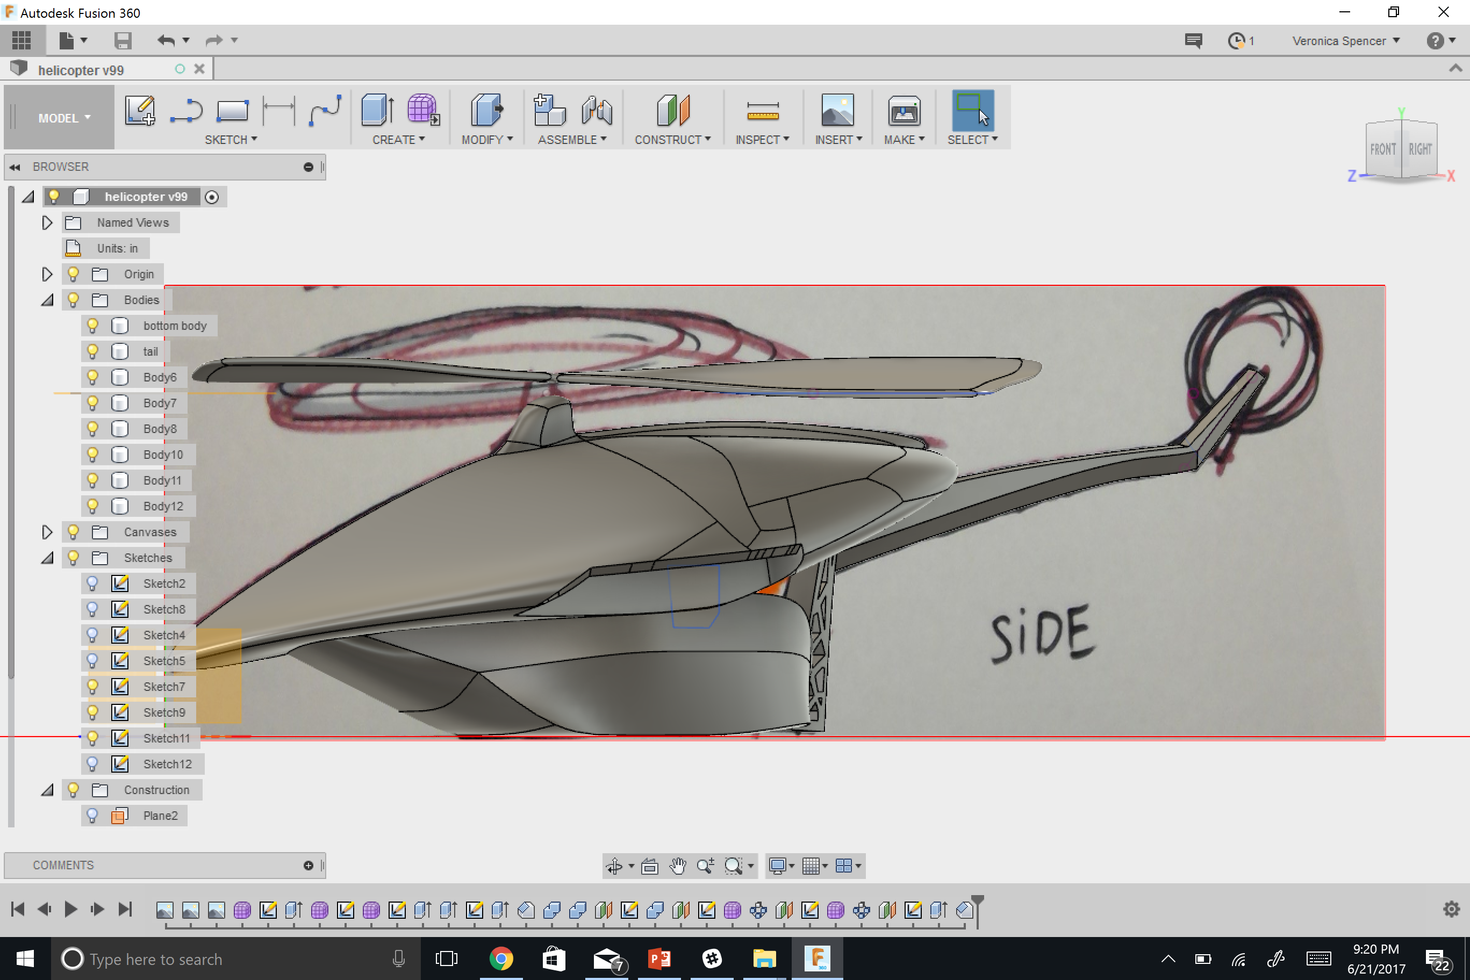Select the Spline sketch tool
Screen dimensions: 1470x980
[325, 111]
